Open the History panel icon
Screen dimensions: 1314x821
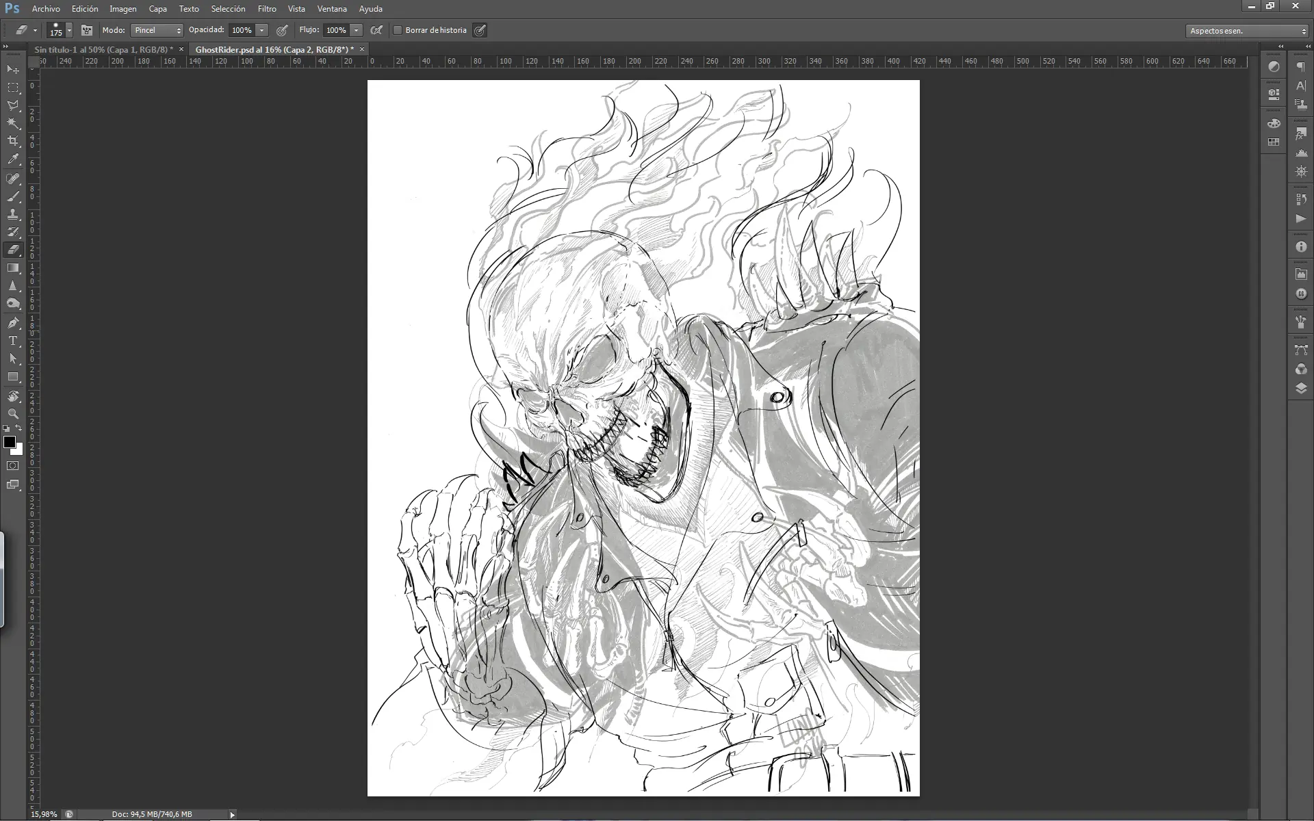coord(1301,200)
